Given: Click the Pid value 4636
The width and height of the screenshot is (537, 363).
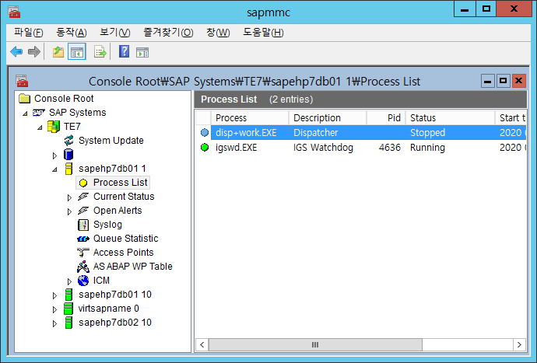Looking at the screenshot, I should point(390,148).
